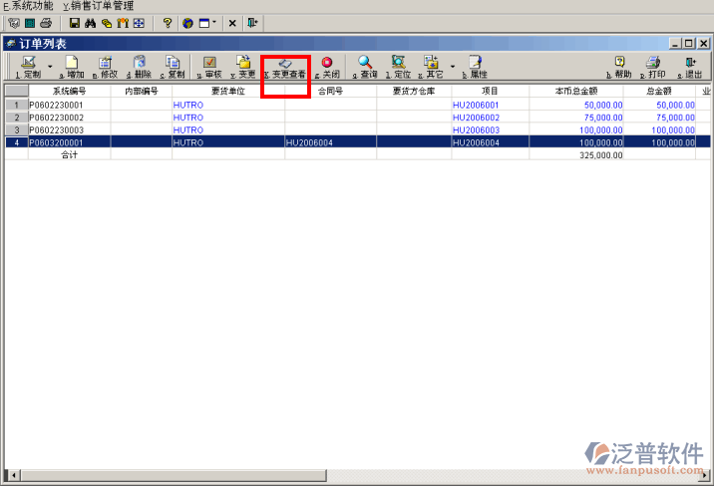Expand the dropdown arrow next to 其它
Viewport: 714px width, 486px height.
click(x=452, y=67)
